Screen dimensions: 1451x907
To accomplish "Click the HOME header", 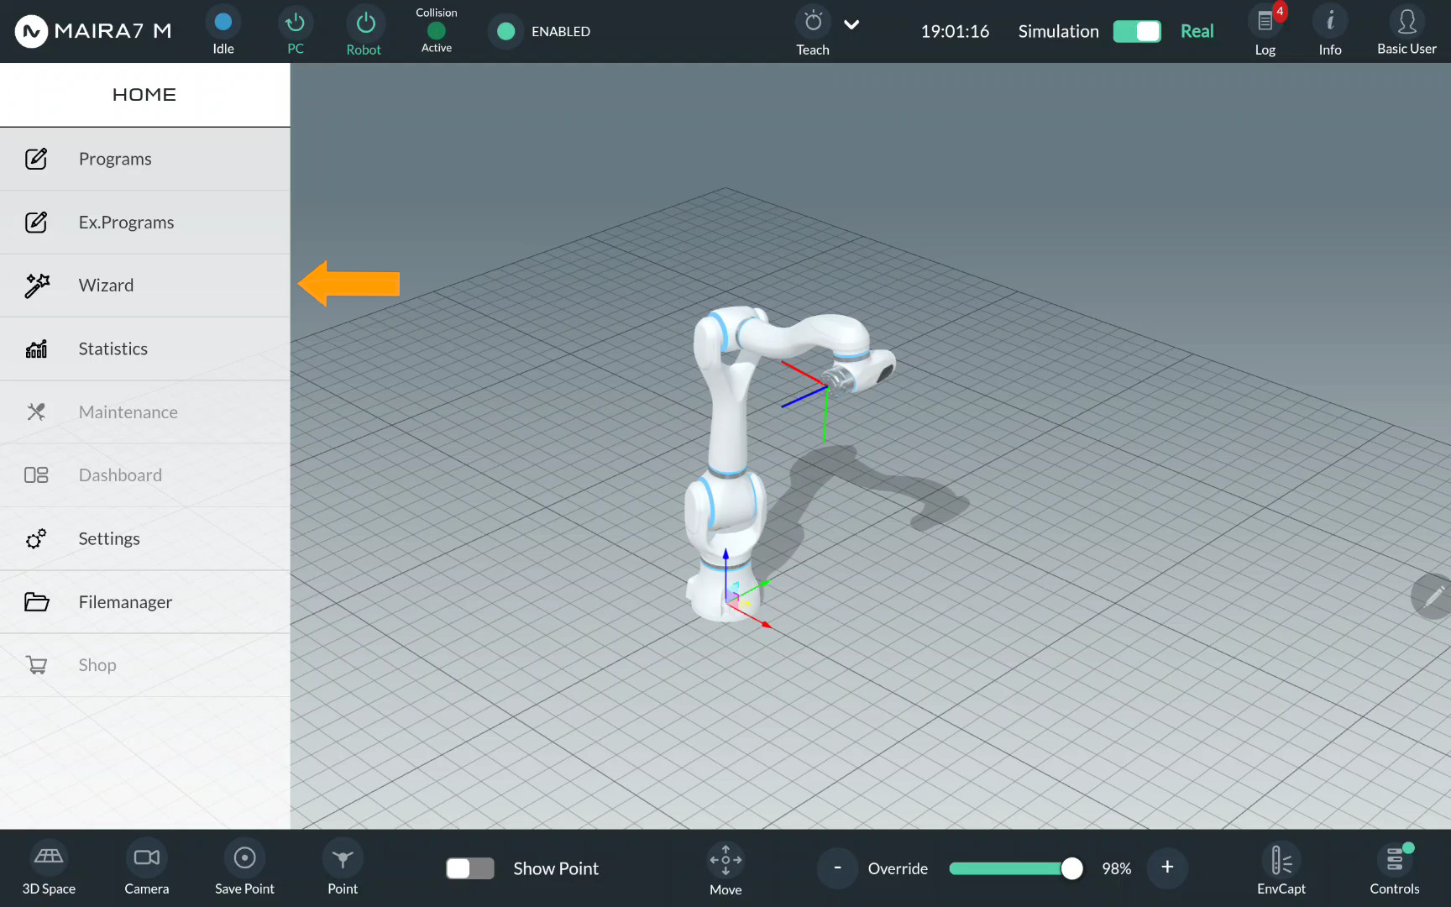I will (x=145, y=95).
